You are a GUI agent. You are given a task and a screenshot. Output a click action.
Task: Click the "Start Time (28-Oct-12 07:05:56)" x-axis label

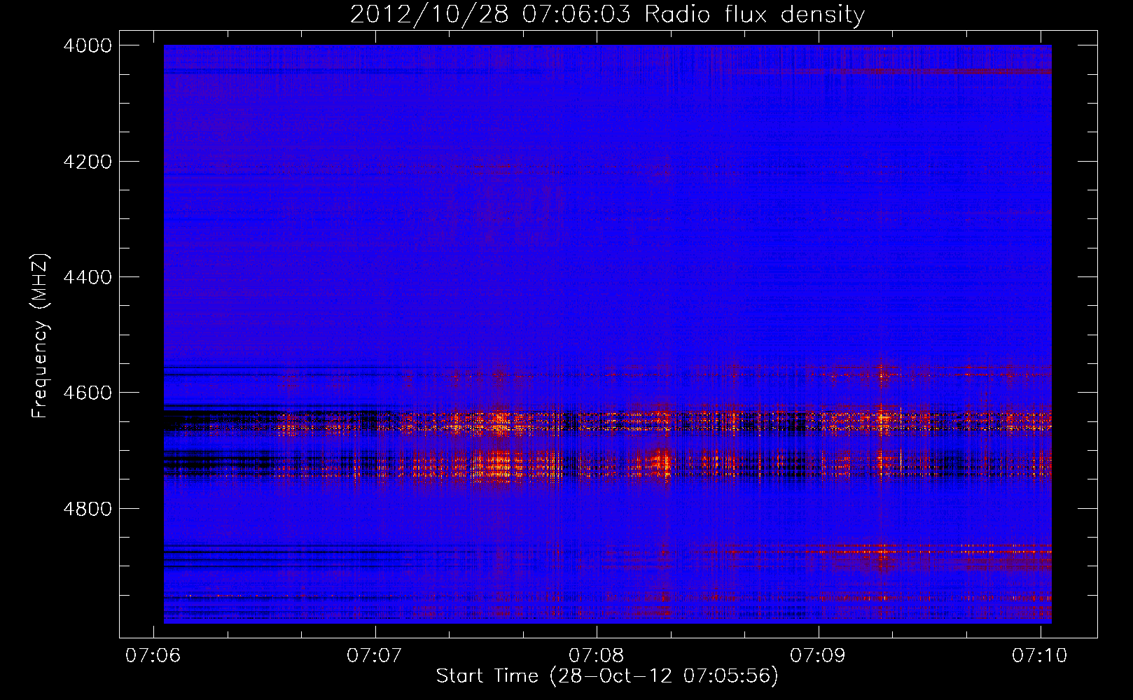[x=607, y=676]
